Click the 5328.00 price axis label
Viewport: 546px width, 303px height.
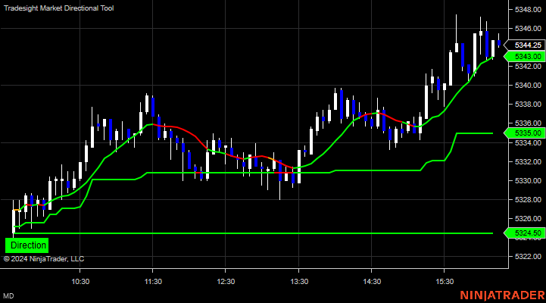pyautogui.click(x=528, y=199)
